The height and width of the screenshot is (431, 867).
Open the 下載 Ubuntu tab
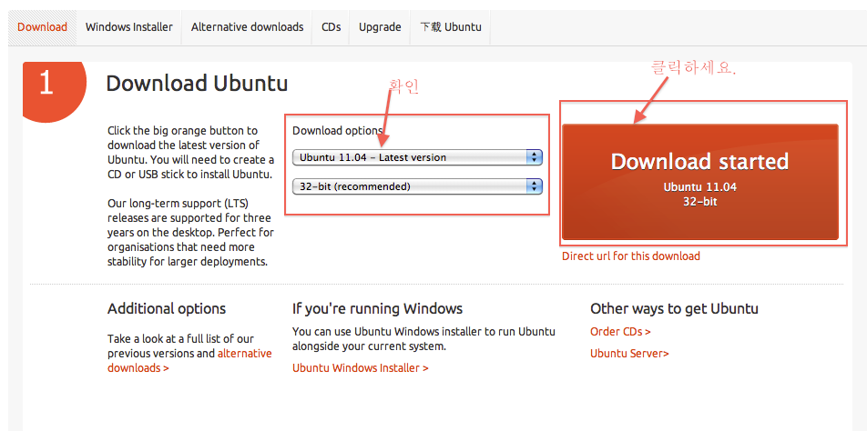tap(450, 26)
